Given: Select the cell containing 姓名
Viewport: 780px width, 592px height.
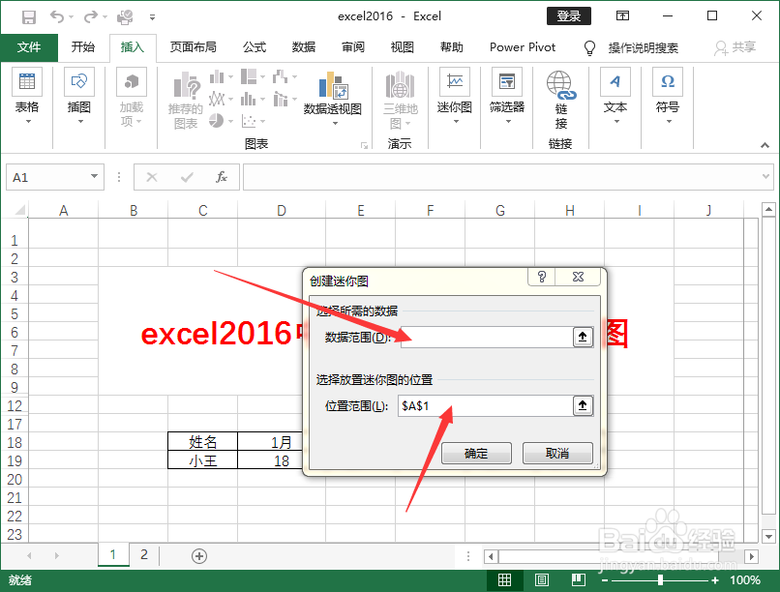Looking at the screenshot, I should coord(203,441).
